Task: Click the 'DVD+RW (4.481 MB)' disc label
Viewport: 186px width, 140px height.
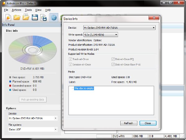Action: (x=32, y=69)
